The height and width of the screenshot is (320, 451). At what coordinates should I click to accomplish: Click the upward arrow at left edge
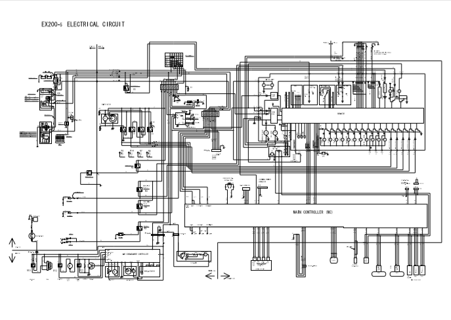(x=11, y=242)
